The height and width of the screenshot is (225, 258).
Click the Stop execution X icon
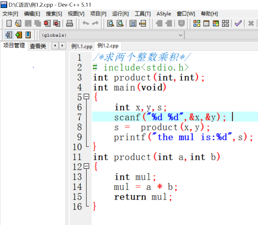(x=251, y=23)
